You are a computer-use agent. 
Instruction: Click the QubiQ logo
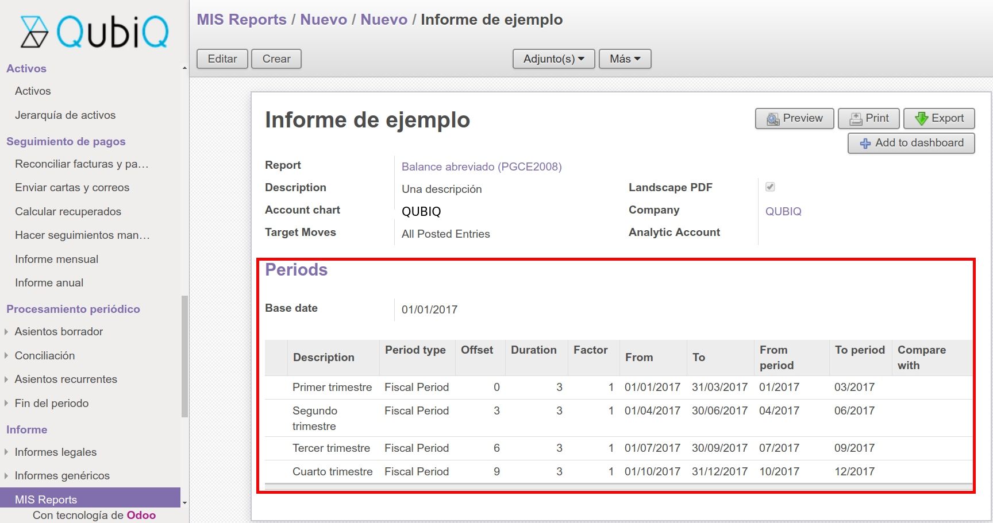(x=95, y=32)
